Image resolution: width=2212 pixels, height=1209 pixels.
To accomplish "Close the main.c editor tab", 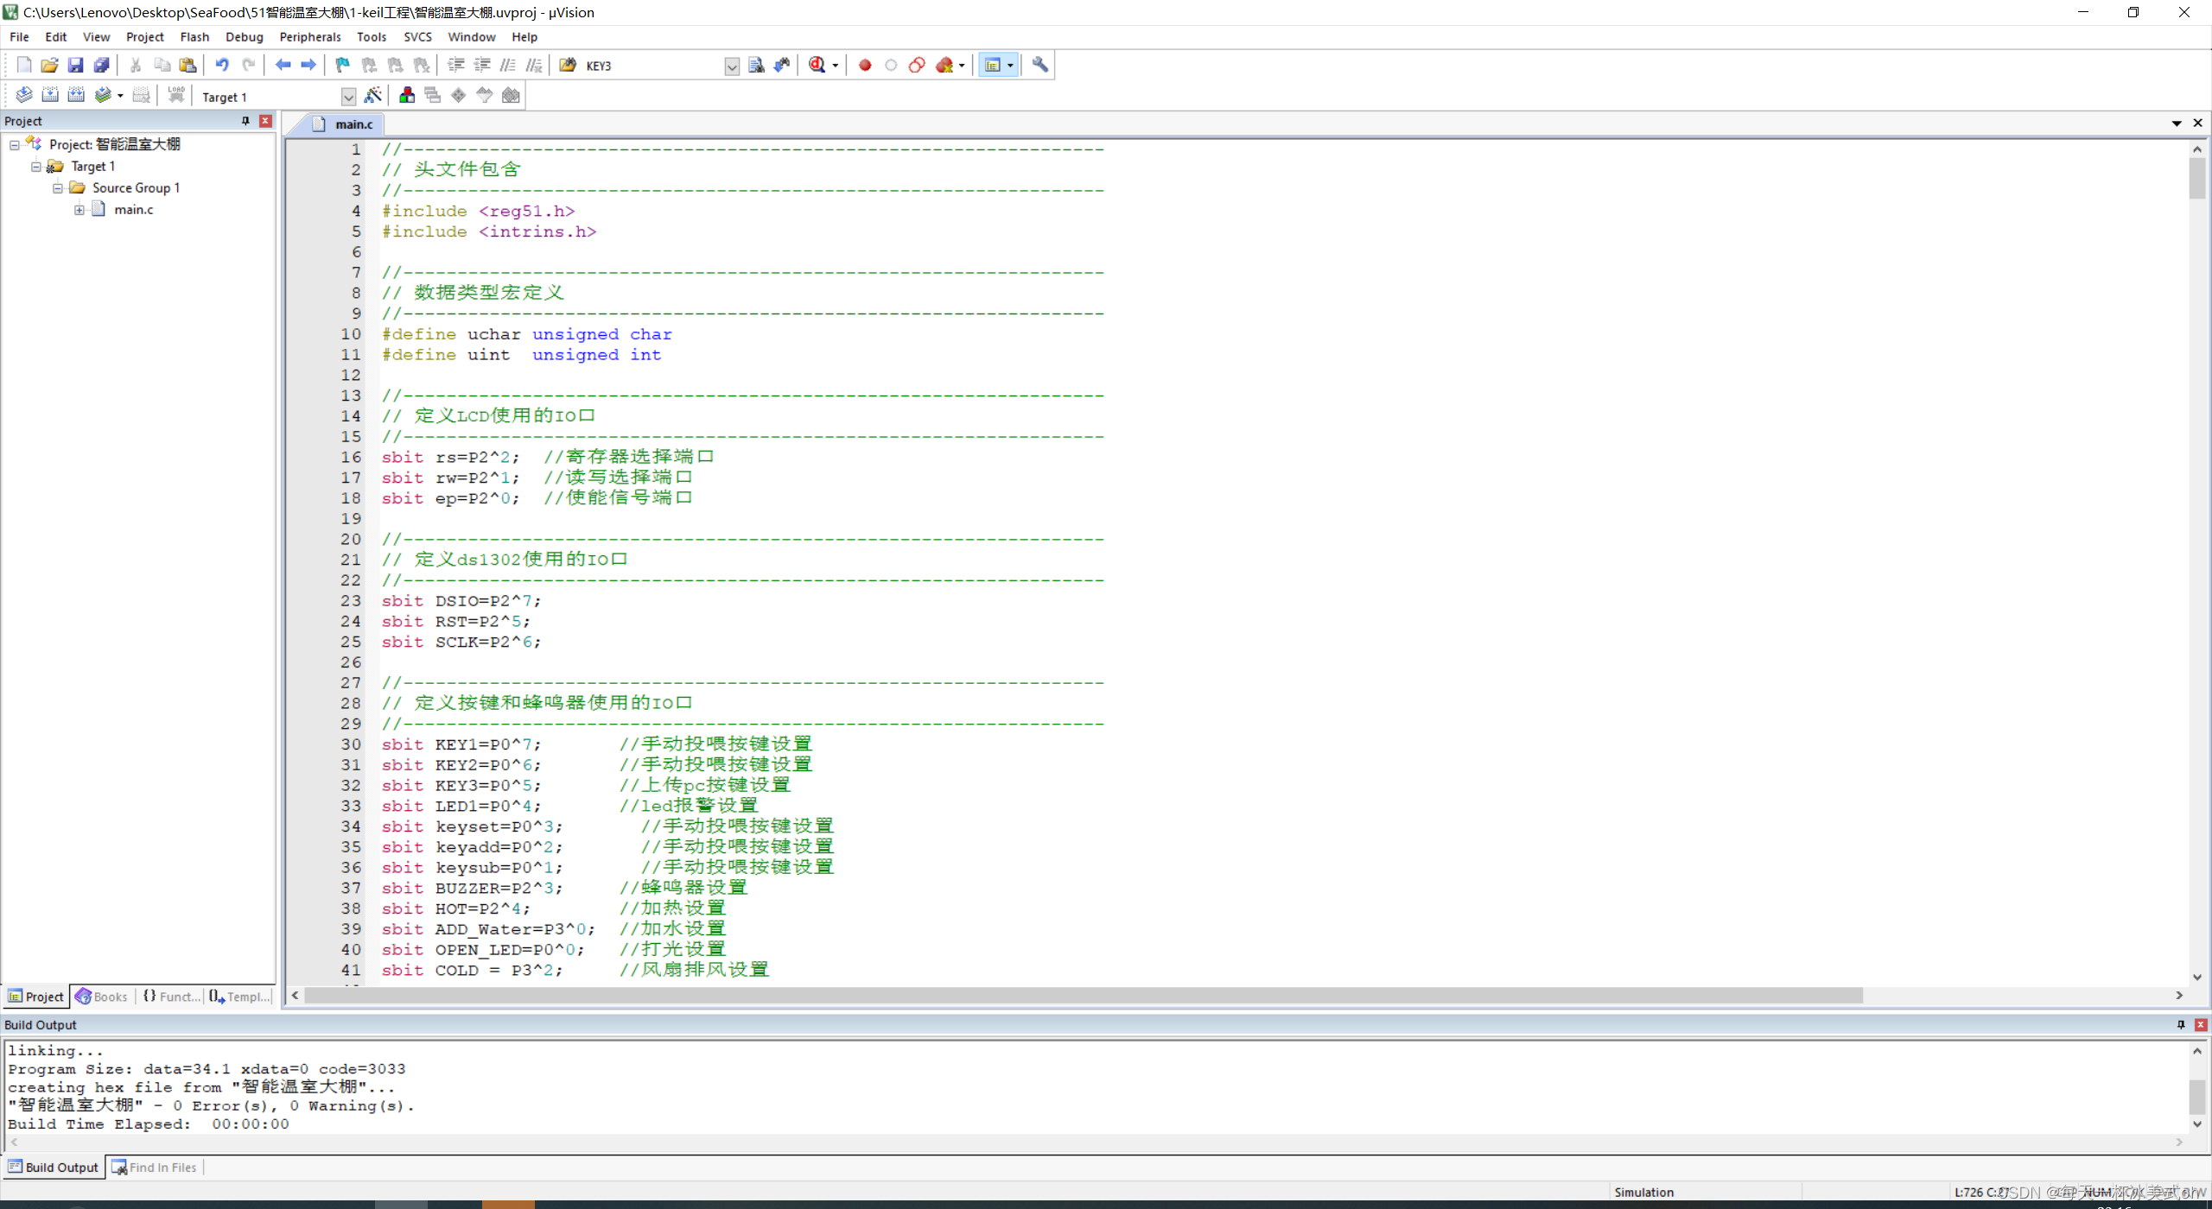I will pyautogui.click(x=2198, y=123).
